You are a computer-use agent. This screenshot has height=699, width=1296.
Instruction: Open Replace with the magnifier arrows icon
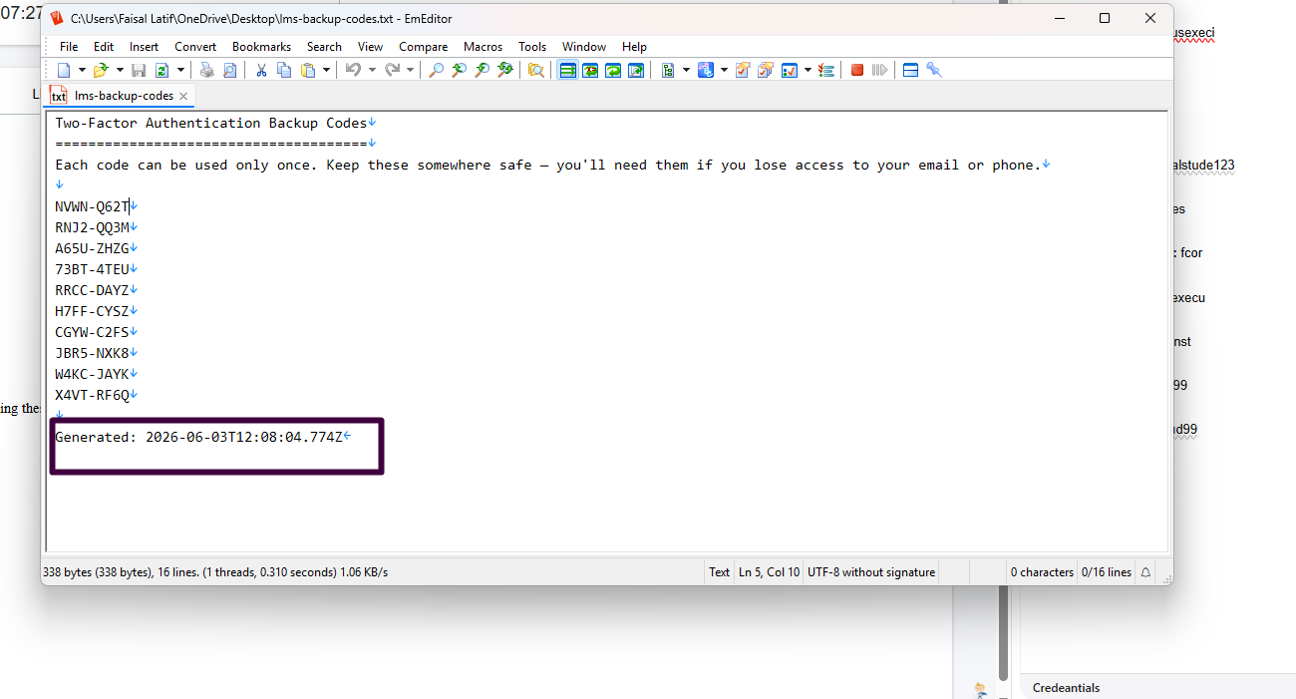coord(505,70)
